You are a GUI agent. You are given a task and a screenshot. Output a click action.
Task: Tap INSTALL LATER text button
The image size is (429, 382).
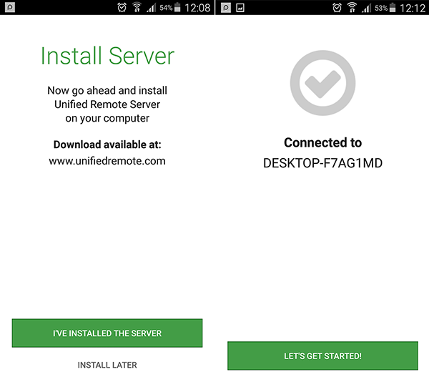[x=107, y=365]
